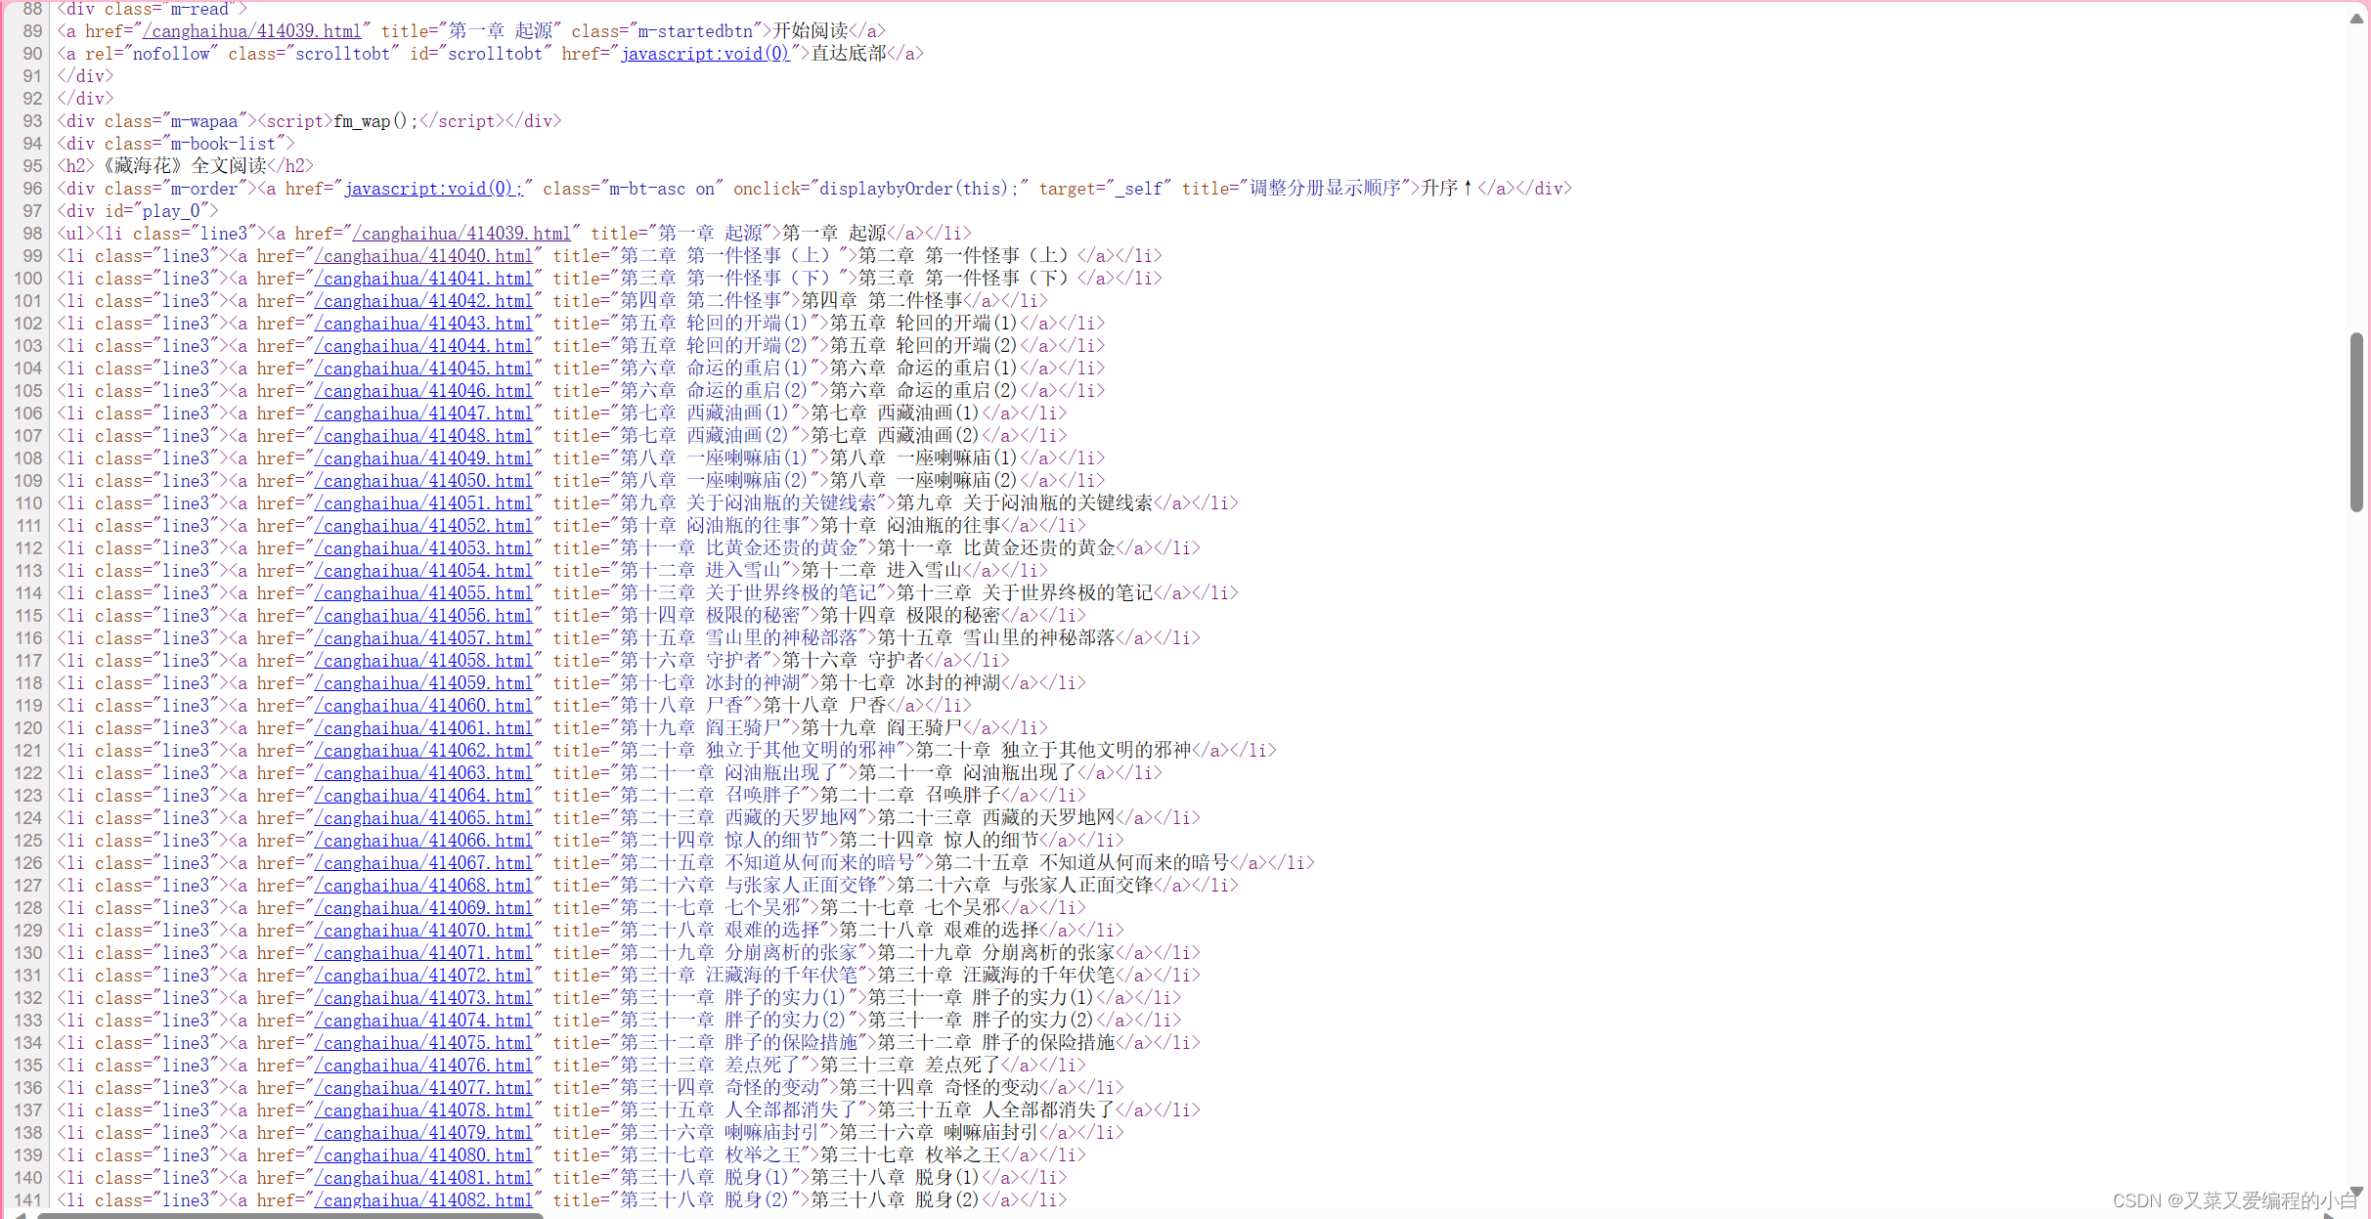Click javascript:void(0); link on line 96
2371x1219 pixels.
coord(434,189)
